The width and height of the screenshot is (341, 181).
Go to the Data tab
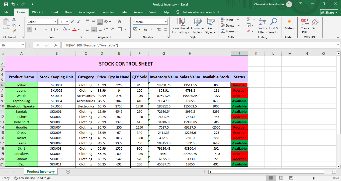(123, 12)
